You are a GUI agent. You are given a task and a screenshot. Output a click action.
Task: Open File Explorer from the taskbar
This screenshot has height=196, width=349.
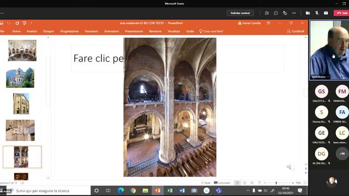145,191
